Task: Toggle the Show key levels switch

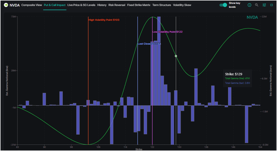Action: (x=223, y=5)
